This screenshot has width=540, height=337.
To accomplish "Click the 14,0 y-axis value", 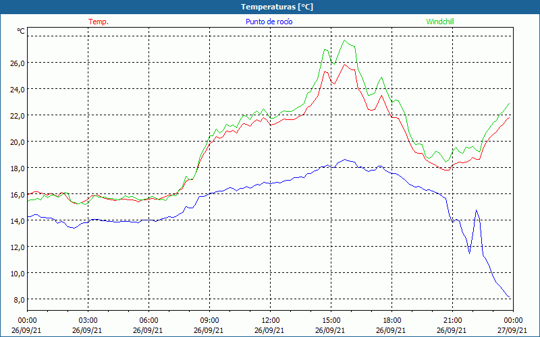I will click(19, 221).
